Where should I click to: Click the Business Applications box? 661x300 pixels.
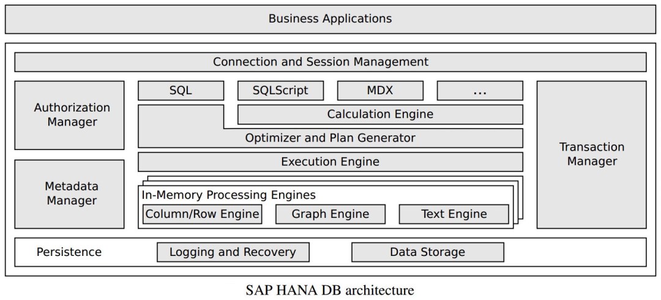(330, 19)
